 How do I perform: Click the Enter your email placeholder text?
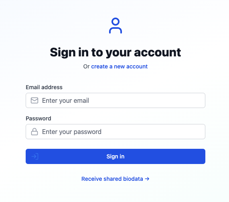(x=65, y=100)
